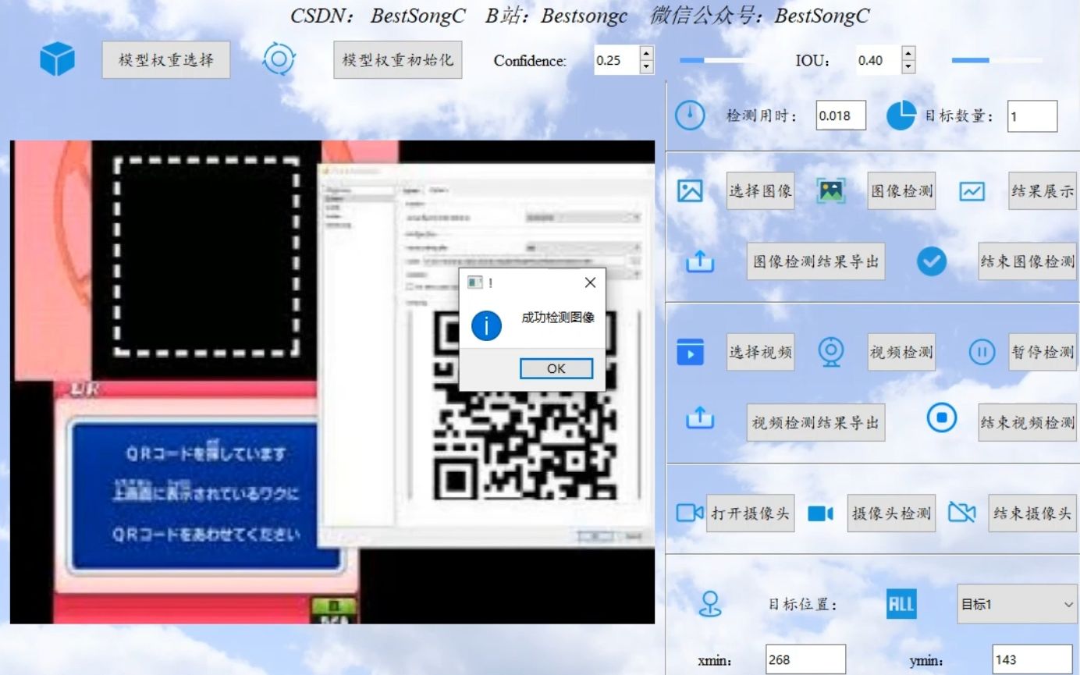Click 暂停检测 to pause detection
This screenshot has width=1080, height=675.
click(x=1043, y=352)
